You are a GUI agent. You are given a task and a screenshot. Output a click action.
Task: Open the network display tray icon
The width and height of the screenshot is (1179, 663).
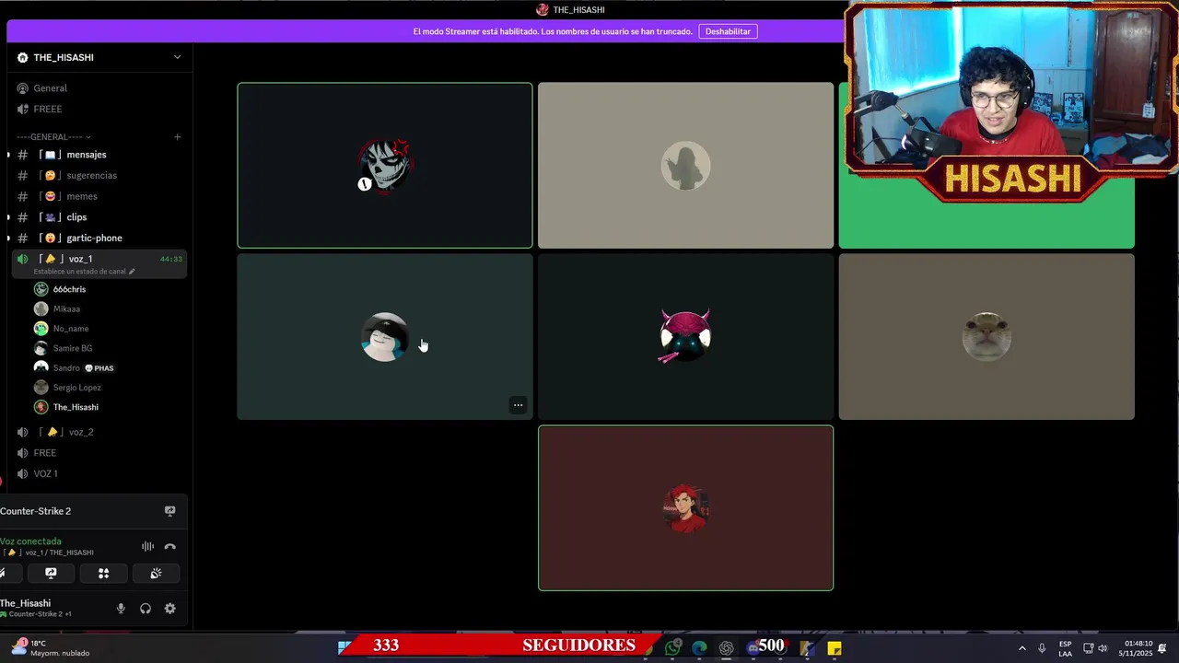point(1088,648)
